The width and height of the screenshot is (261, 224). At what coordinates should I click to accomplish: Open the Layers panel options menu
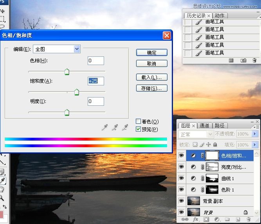257,127
